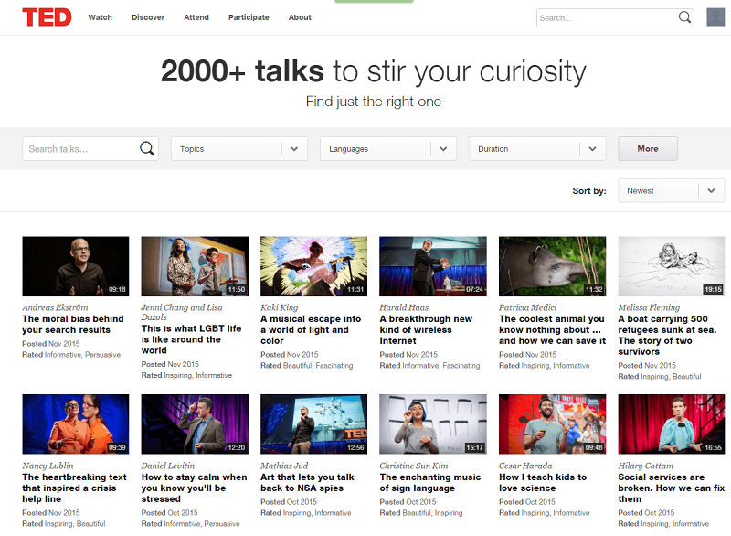Viewport: 731px width, 536px height.
Task: Open "Social services are broken" link
Action: pos(672,488)
